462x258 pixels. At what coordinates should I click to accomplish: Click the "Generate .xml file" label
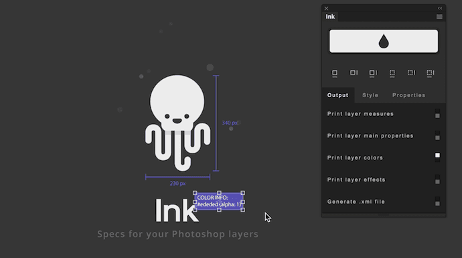pyautogui.click(x=356, y=202)
